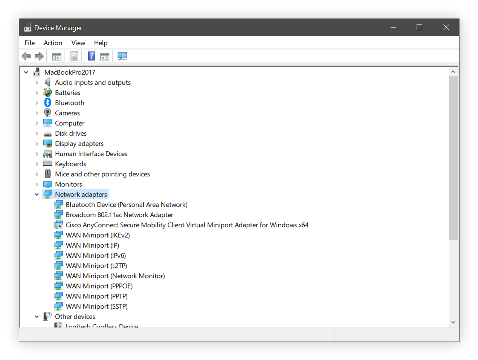Expand the Display adapters category
478x360 pixels.
coord(37,143)
